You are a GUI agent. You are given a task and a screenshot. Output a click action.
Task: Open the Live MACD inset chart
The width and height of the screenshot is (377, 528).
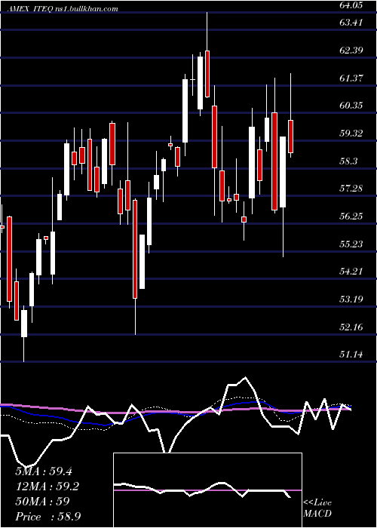pos(207,490)
